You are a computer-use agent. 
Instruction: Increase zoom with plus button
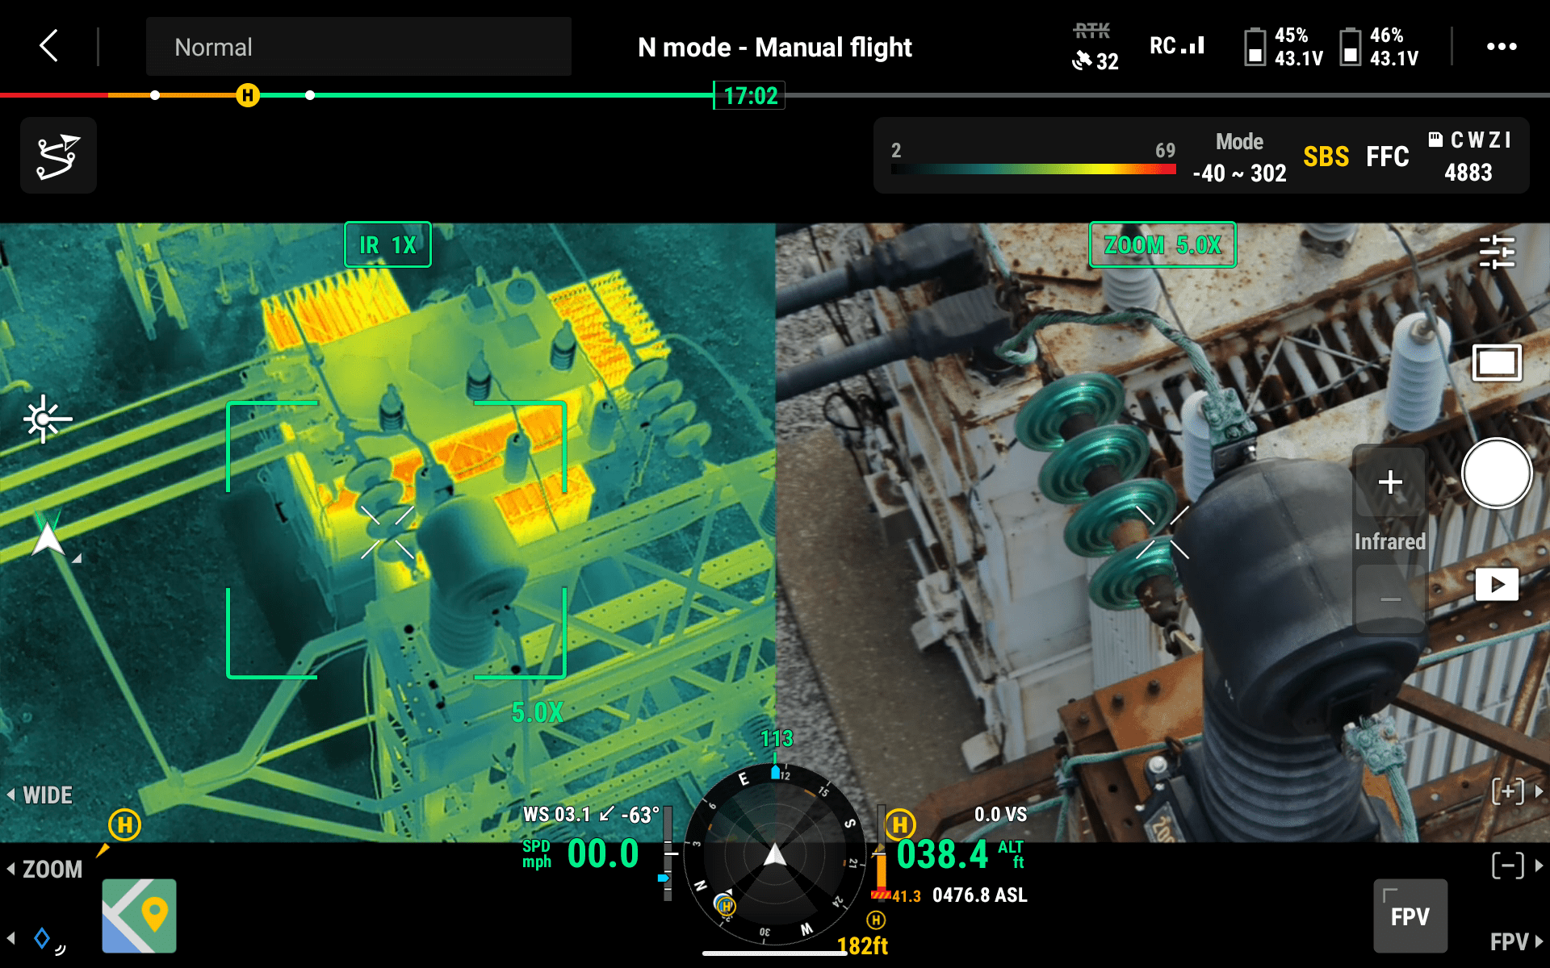tap(1389, 482)
